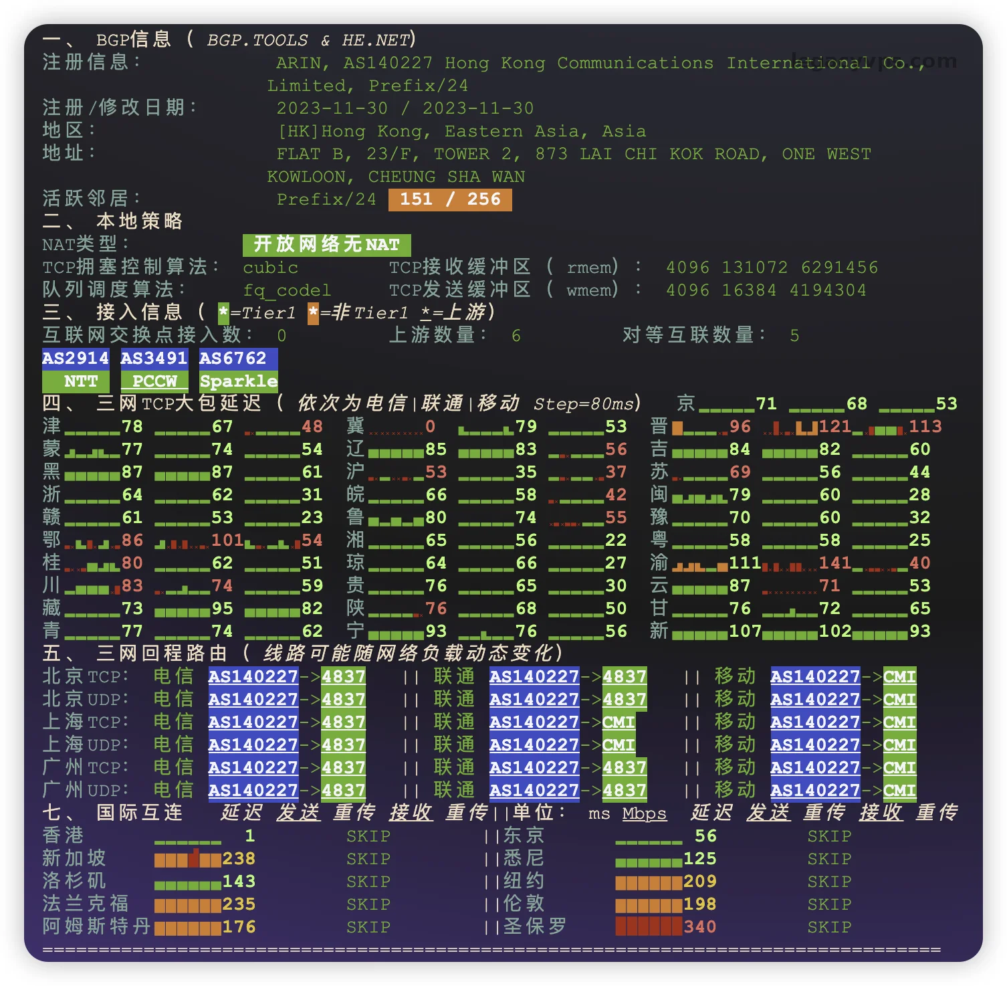
Task: Click the underlined 上游 legend asterisk
Action: [x=426, y=313]
